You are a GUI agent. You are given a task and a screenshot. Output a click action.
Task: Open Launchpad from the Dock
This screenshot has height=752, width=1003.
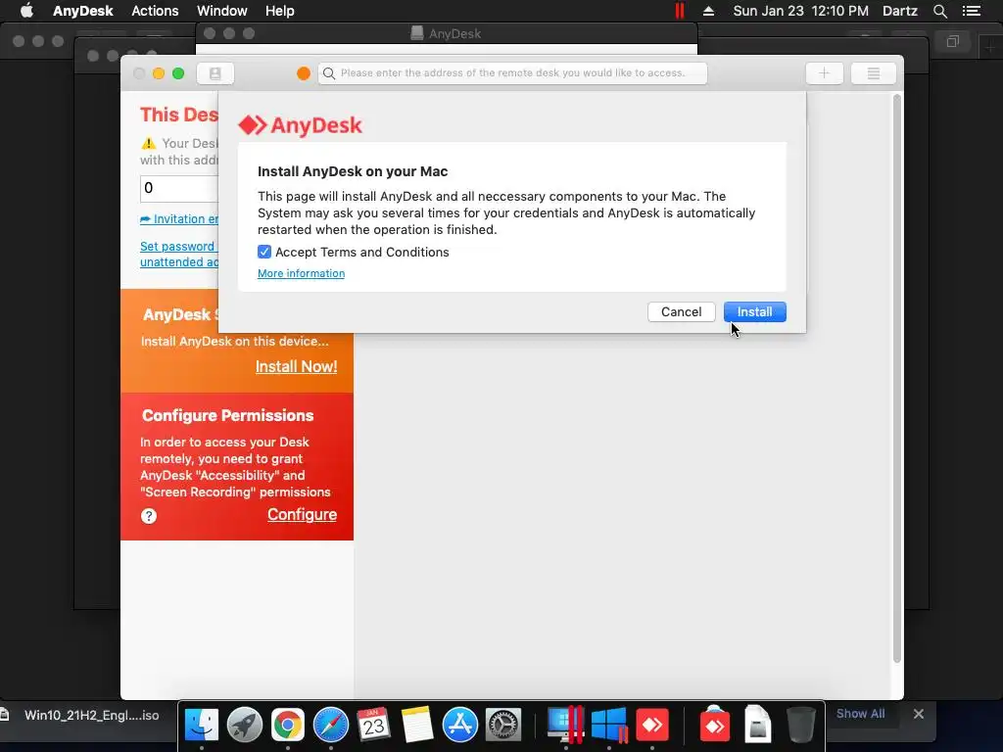pos(244,726)
